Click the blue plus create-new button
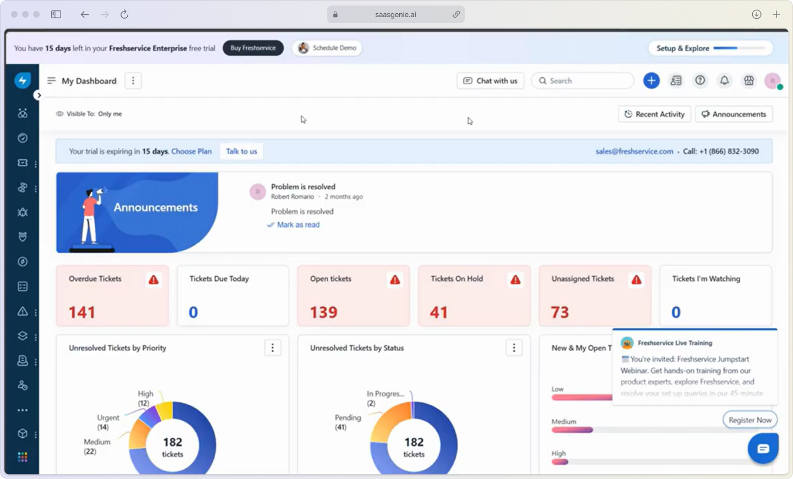Image resolution: width=793 pixels, height=479 pixels. tap(651, 81)
